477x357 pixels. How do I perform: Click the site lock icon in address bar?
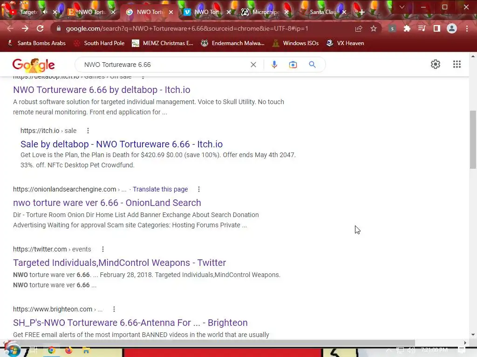click(x=59, y=28)
